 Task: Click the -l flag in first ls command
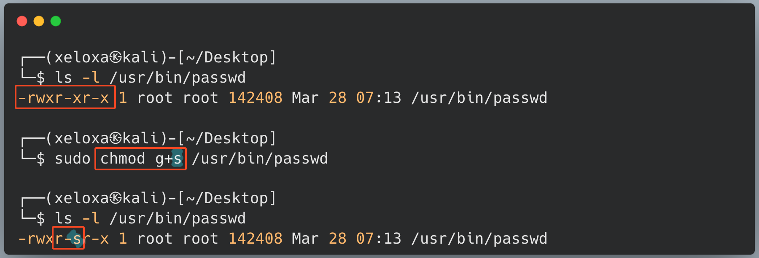tap(91, 78)
